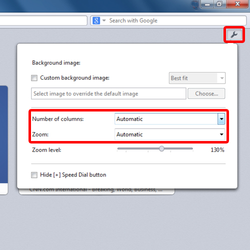Click the Zoom level slider handle
This screenshot has width=250, height=250.
point(161,148)
